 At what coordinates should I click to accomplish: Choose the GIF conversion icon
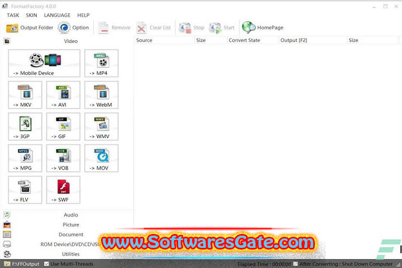click(63, 126)
